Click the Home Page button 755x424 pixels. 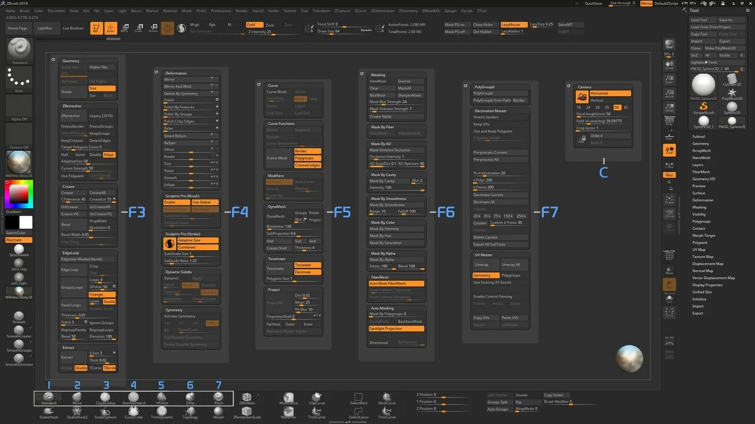coord(17,28)
